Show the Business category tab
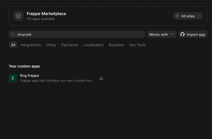This screenshot has width=212, height=139. click(x=116, y=45)
